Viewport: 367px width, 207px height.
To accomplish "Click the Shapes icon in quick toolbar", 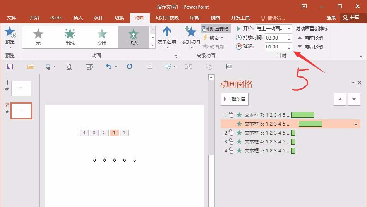I will point(168,67).
